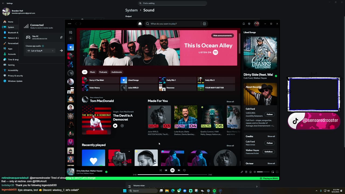Skip to previous track
Viewport: 345px width, 194px height.
(x=166, y=170)
